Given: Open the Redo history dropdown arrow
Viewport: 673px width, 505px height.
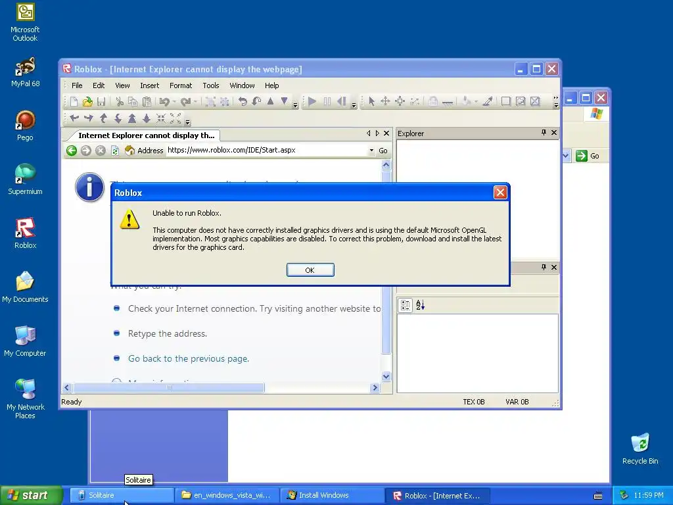Looking at the screenshot, I should [x=195, y=102].
